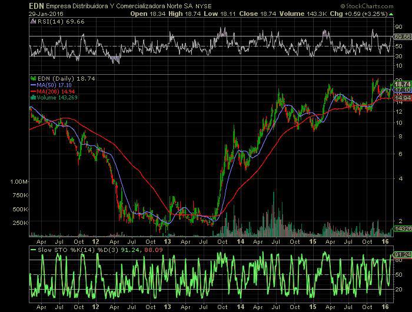412x312 pixels.
Task: Click the MA(200) 14.94 legend text
Action: pyautogui.click(x=55, y=91)
